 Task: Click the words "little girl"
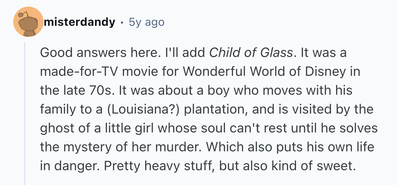pyautogui.click(x=125, y=128)
